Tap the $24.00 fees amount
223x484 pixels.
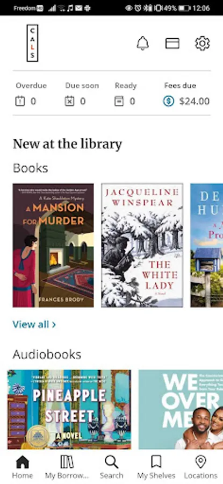[195, 101]
